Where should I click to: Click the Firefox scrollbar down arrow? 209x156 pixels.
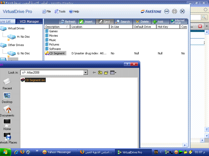click(207, 136)
